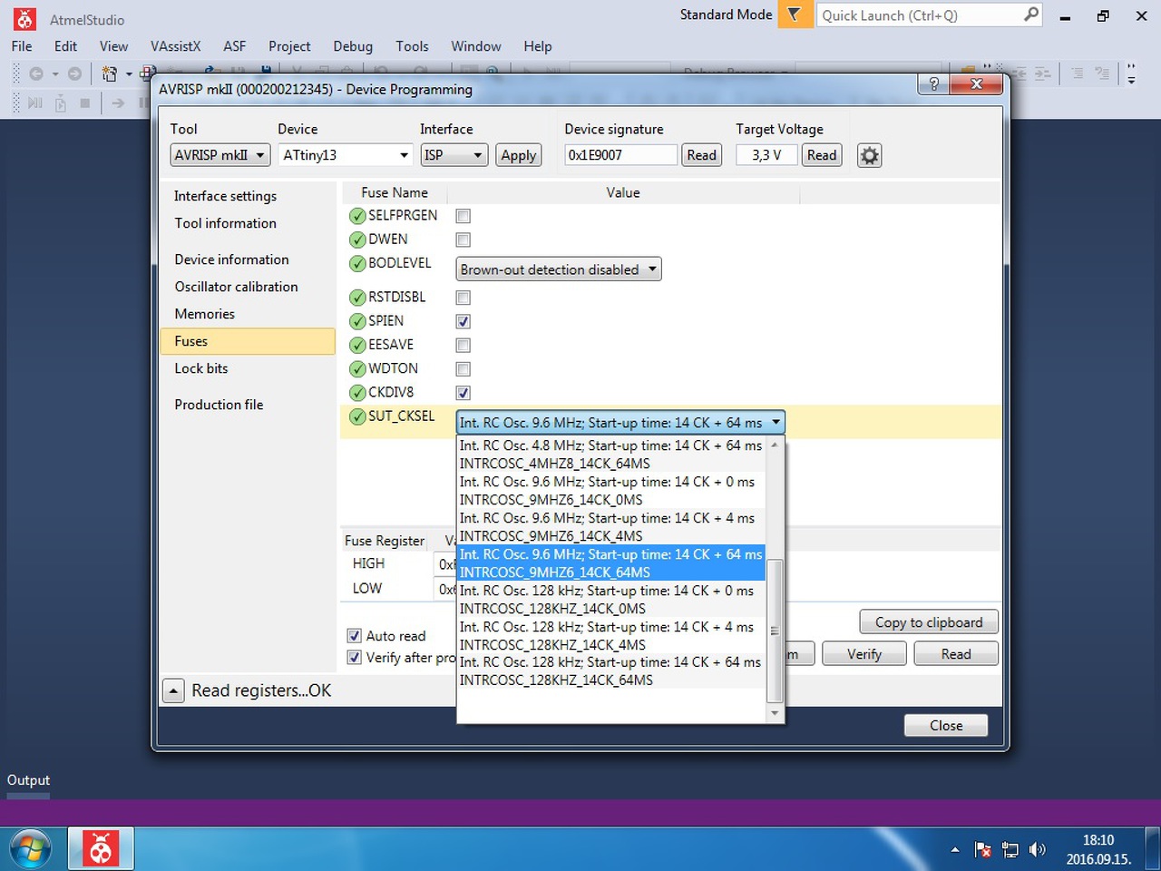This screenshot has height=871, width=1161.
Task: Click the Stop Debugging square icon
Action: coord(84,103)
